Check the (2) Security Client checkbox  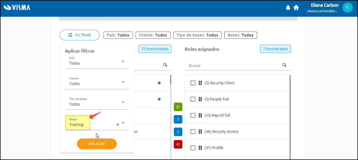[193, 83]
